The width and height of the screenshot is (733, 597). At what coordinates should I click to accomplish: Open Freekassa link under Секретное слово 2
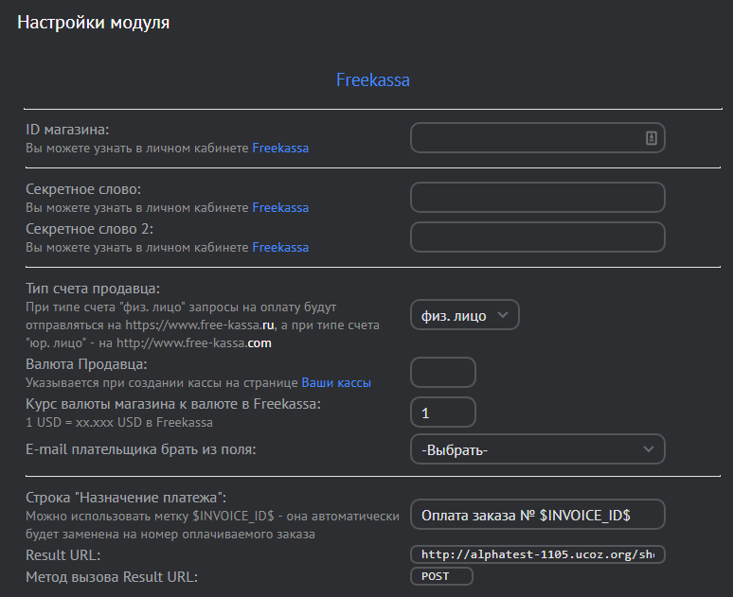(280, 247)
